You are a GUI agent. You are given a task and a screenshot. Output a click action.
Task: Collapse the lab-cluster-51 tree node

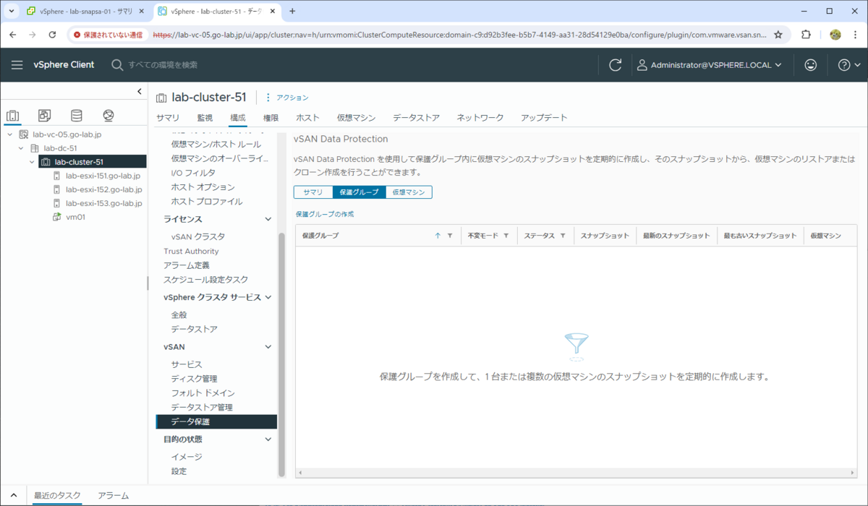[33, 162]
